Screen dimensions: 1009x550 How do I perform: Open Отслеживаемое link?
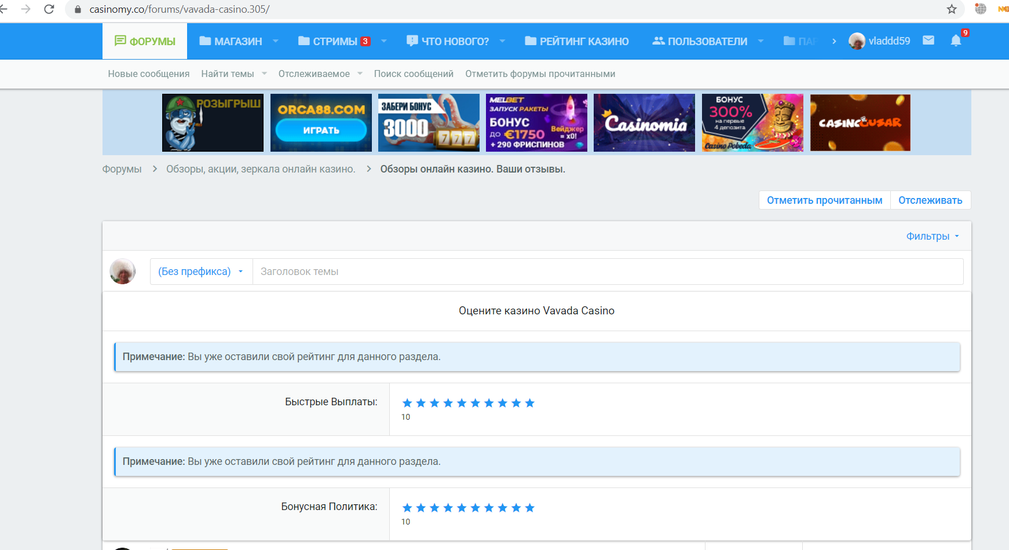pos(314,74)
